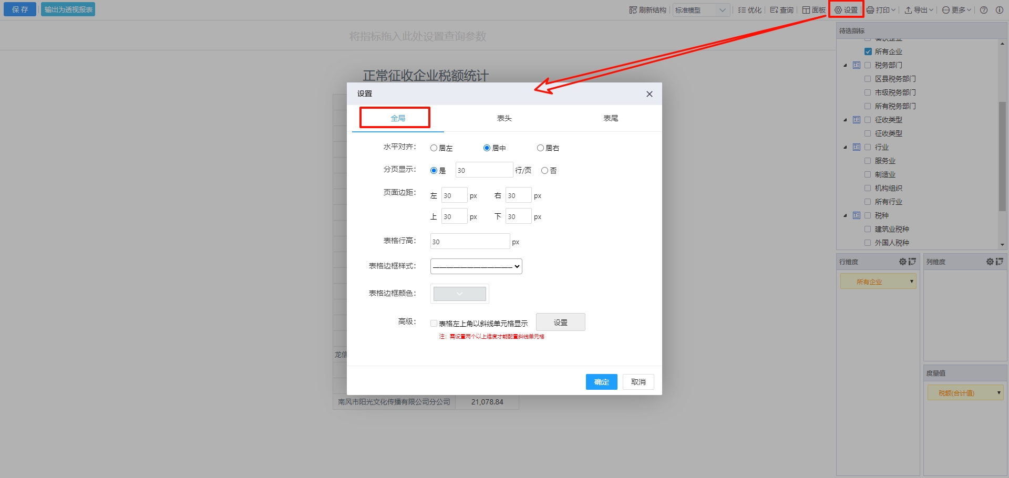Viewport: 1009px width, 478px height.
Task: Click the 设置 gear icon in toolbar
Action: pos(838,10)
